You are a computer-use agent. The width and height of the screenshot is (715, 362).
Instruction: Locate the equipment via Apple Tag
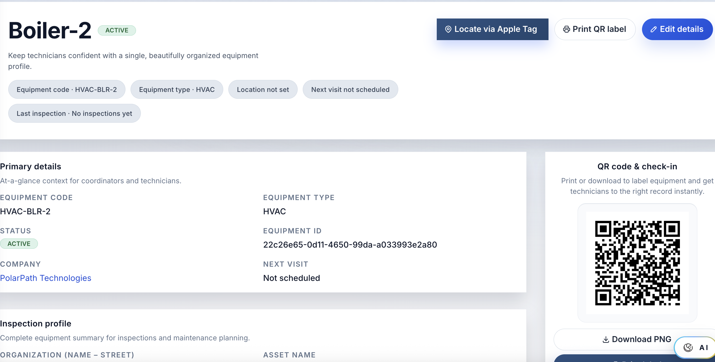pos(492,29)
